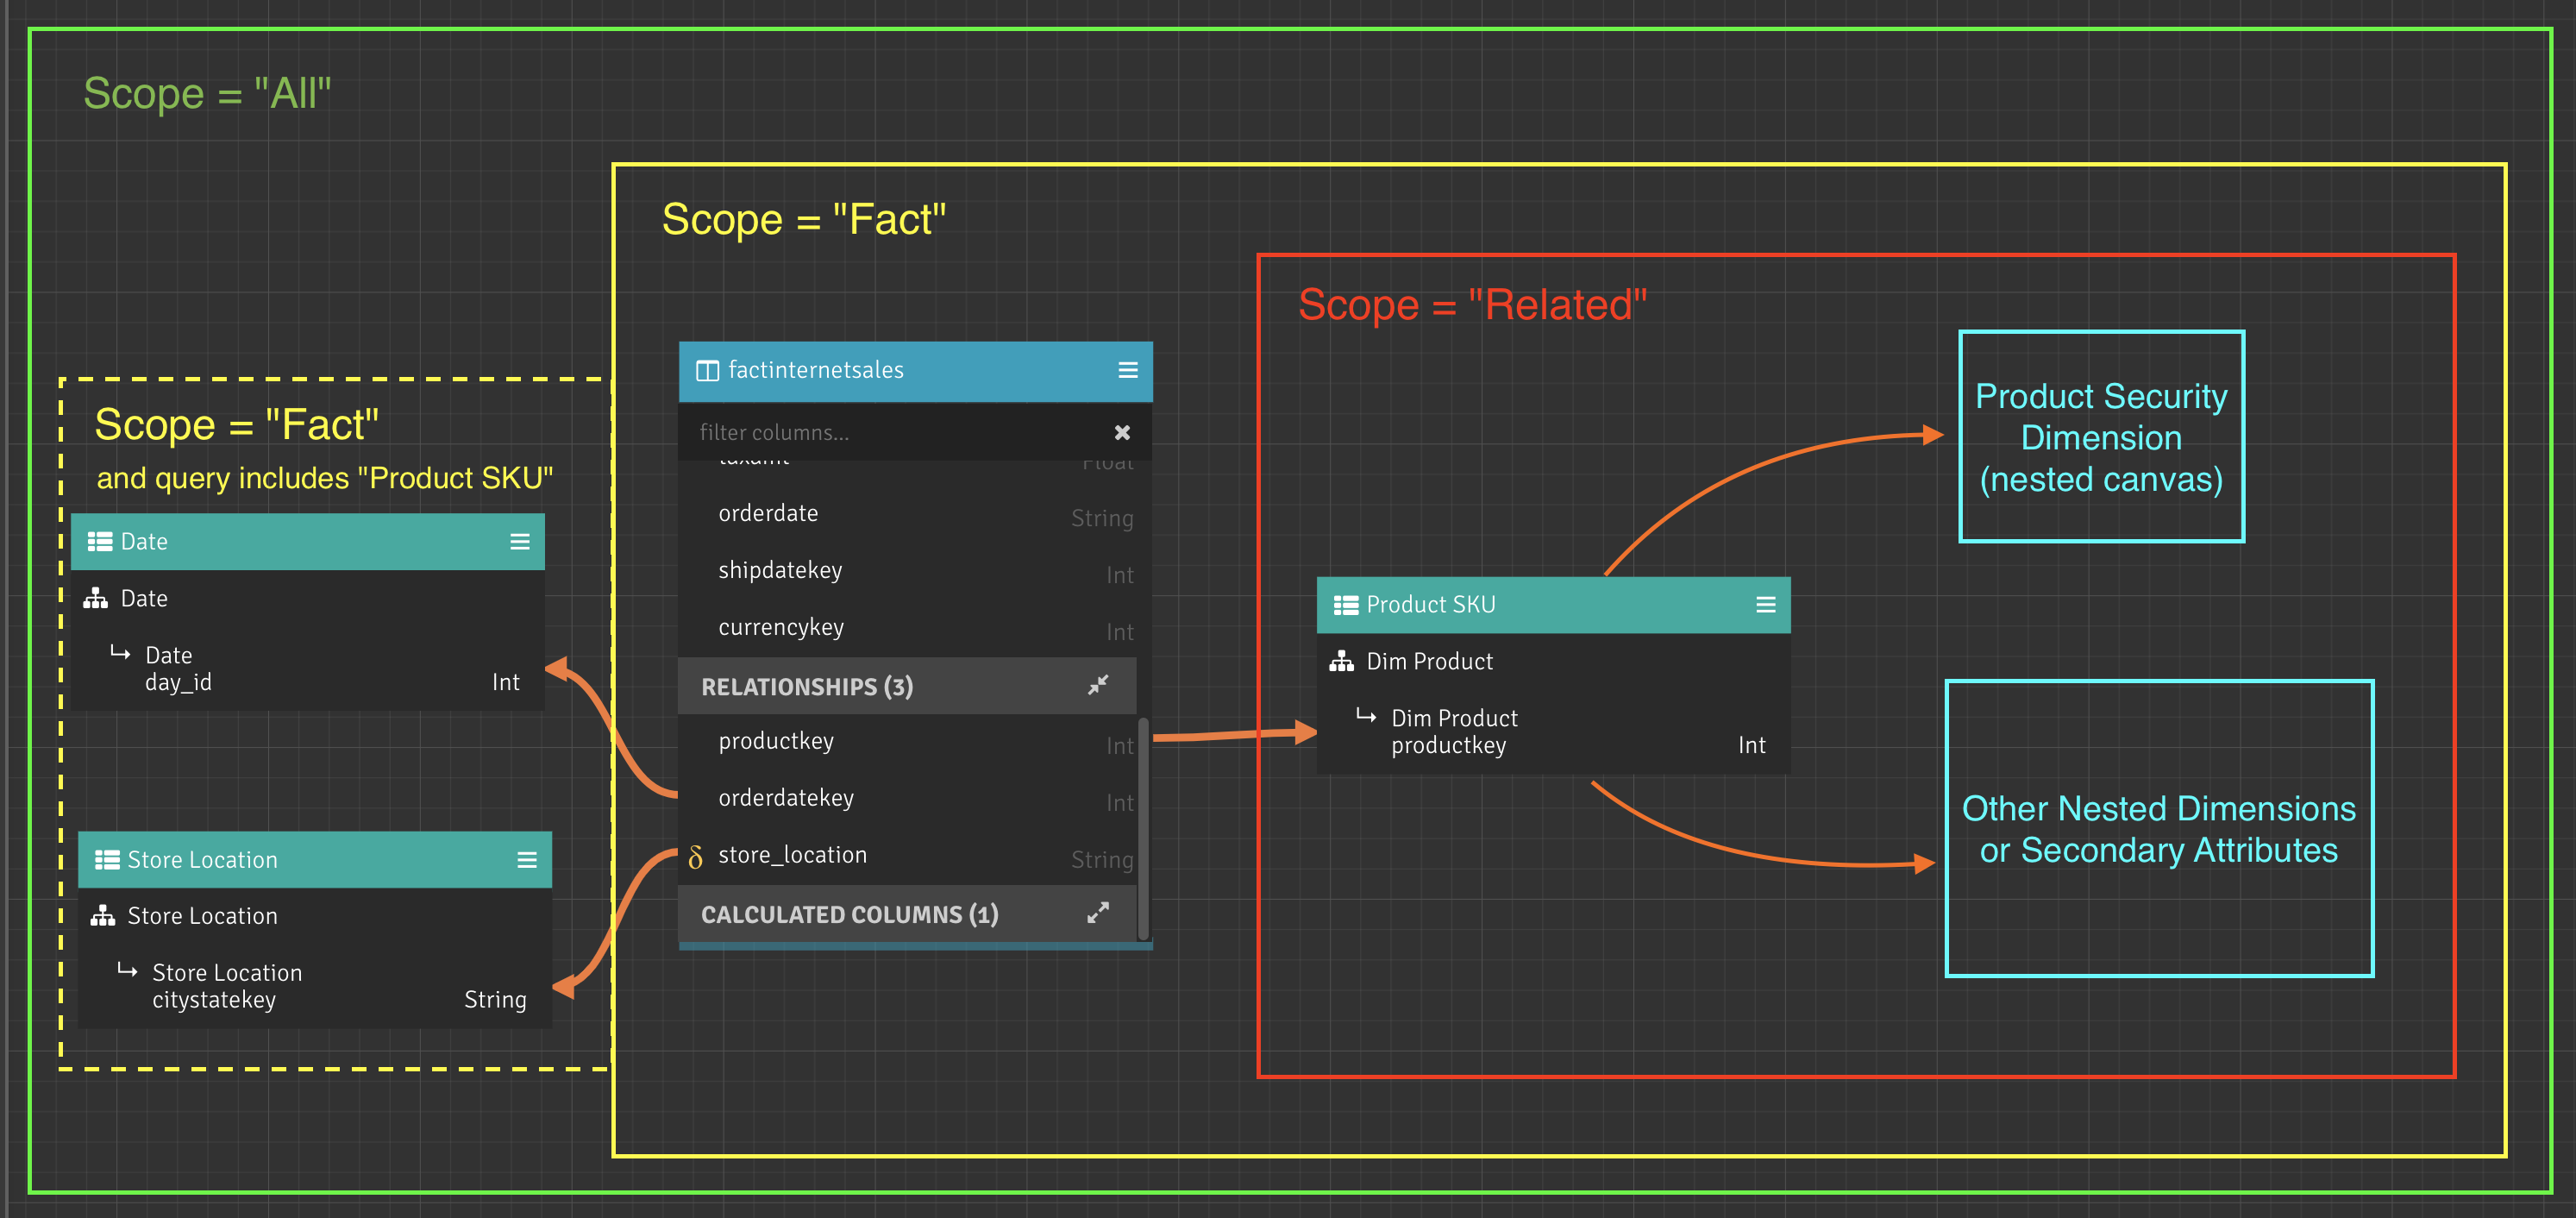Screen dimensions: 2576x1218
Task: Click the Dim Product productkey level row
Action: click(1553, 732)
